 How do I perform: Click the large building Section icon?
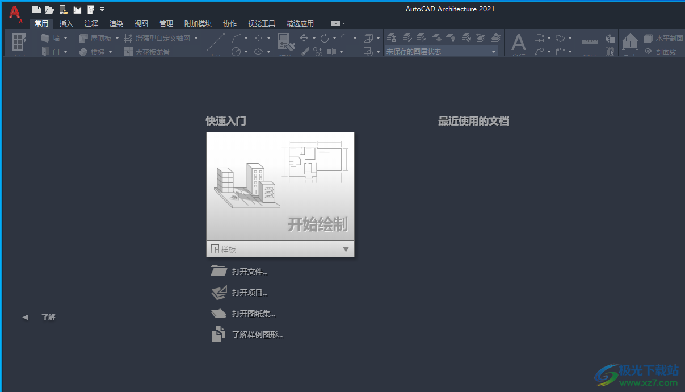tap(630, 43)
